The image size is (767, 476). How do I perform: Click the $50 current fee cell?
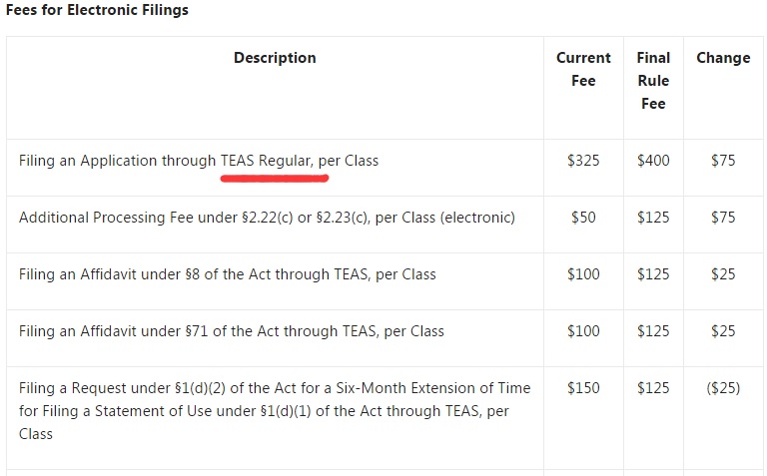pyautogui.click(x=583, y=217)
